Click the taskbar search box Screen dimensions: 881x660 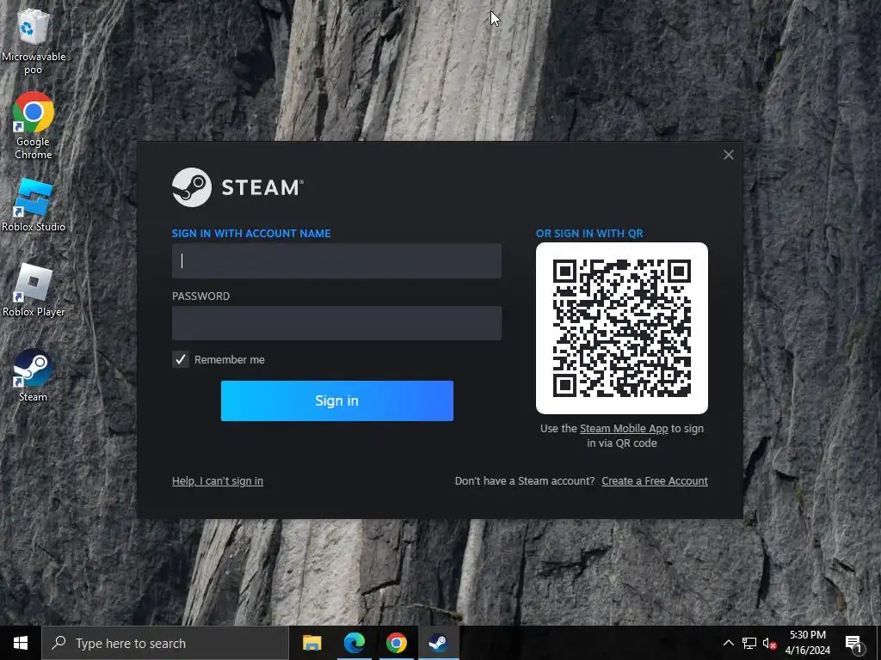pyautogui.click(x=165, y=643)
